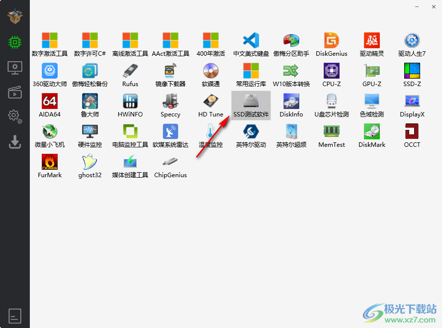Open 鲁大师

pyautogui.click(x=90, y=106)
